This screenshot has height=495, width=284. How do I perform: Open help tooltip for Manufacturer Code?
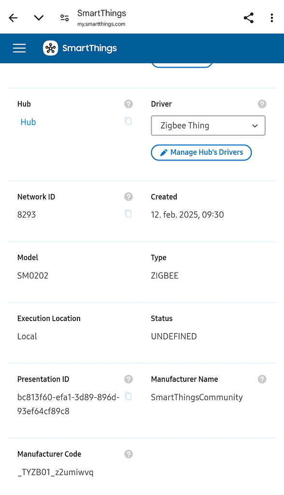(128, 454)
